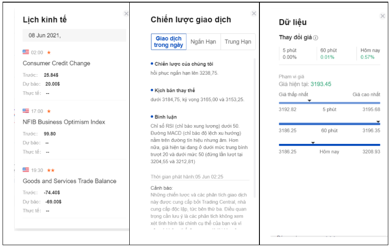Click US flag icon at 17:00 event
Image resolution: width=390 pixels, height=246 pixels.
point(26,111)
